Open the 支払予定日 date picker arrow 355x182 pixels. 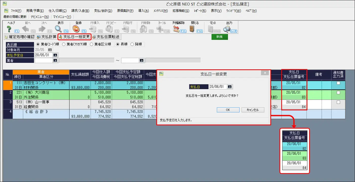pos(55,55)
